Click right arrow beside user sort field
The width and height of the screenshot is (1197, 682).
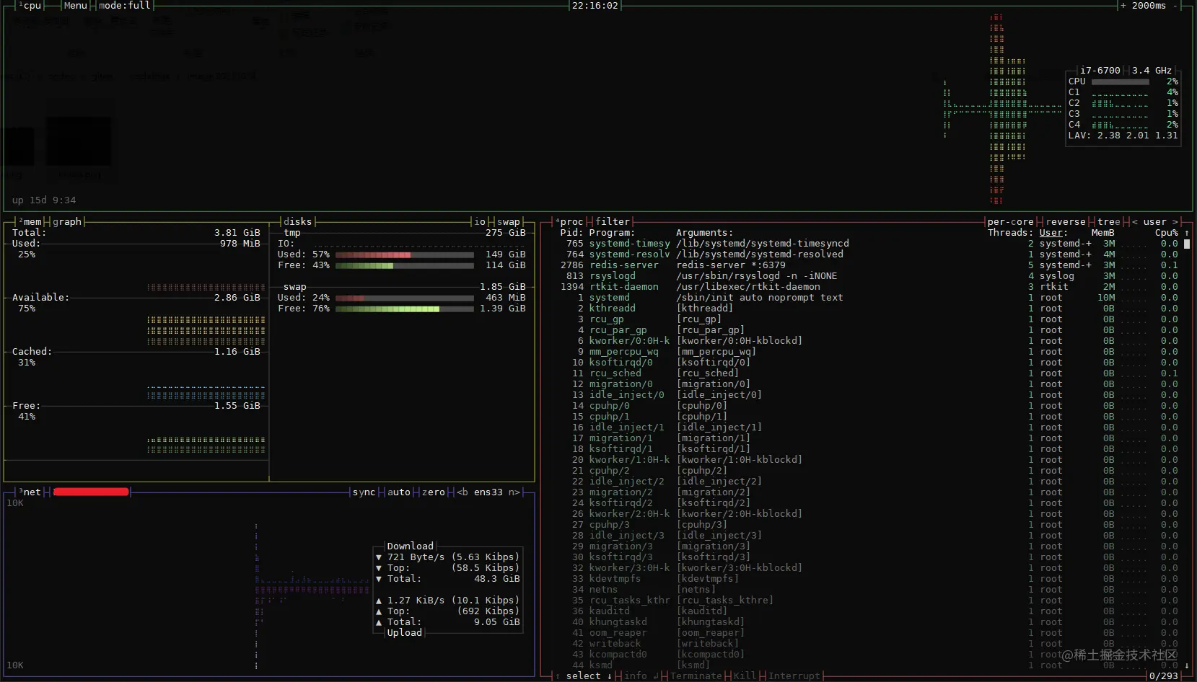(x=1175, y=221)
